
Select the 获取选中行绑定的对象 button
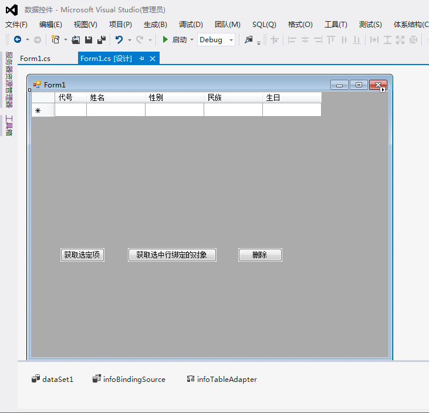tap(172, 255)
